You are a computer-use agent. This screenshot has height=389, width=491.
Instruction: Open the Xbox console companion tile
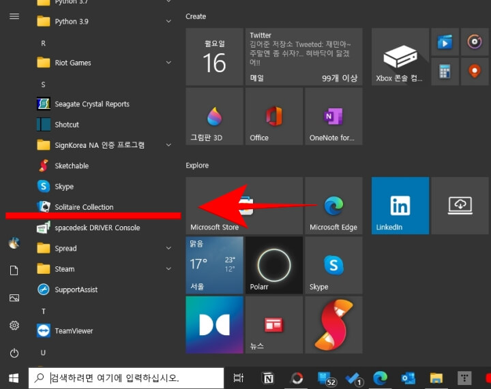pos(400,57)
